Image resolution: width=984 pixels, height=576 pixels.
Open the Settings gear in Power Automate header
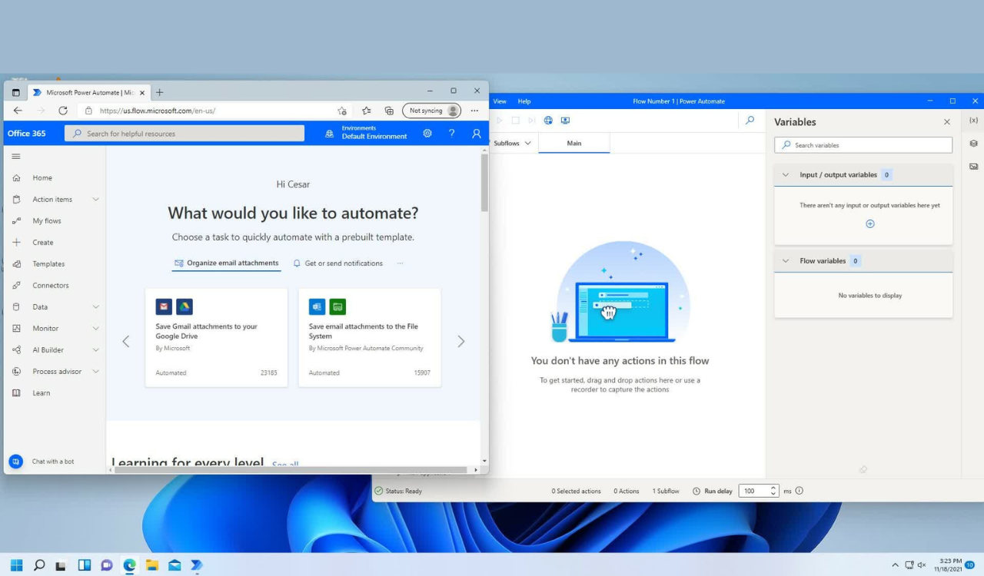pyautogui.click(x=427, y=133)
